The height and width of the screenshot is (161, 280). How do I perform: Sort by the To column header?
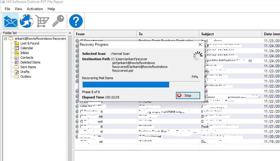[x=168, y=34]
